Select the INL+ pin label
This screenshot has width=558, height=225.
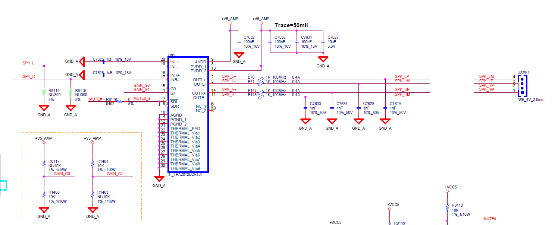(175, 61)
